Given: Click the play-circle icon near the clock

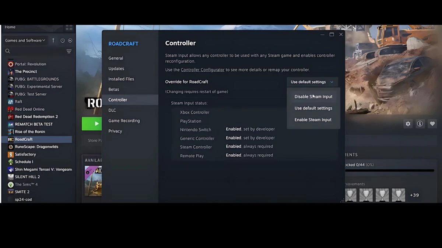Looking at the screenshot, I should pyautogui.click(x=70, y=40).
